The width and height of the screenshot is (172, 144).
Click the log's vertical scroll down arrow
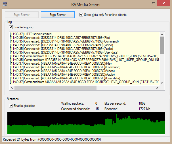point(162,83)
